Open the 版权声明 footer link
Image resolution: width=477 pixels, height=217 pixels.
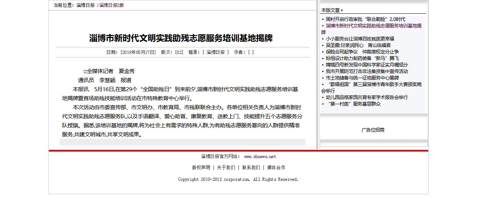(201, 167)
